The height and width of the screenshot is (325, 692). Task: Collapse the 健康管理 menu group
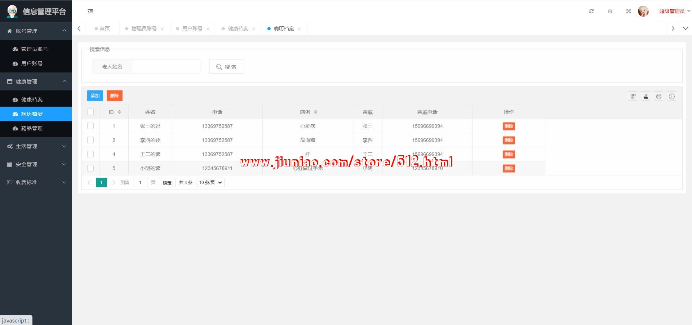(36, 81)
